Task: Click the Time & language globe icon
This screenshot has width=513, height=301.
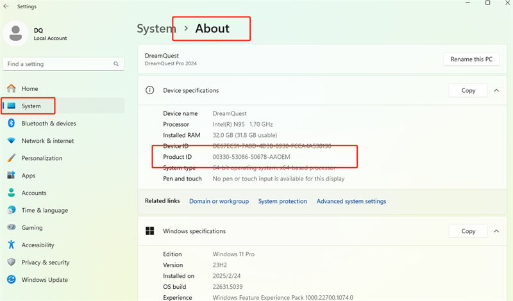Action: point(12,210)
